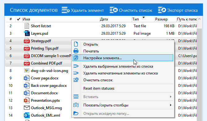The image size is (207, 121).
Task: Sort by the Имя column header
Action: pyautogui.click(x=61, y=19)
